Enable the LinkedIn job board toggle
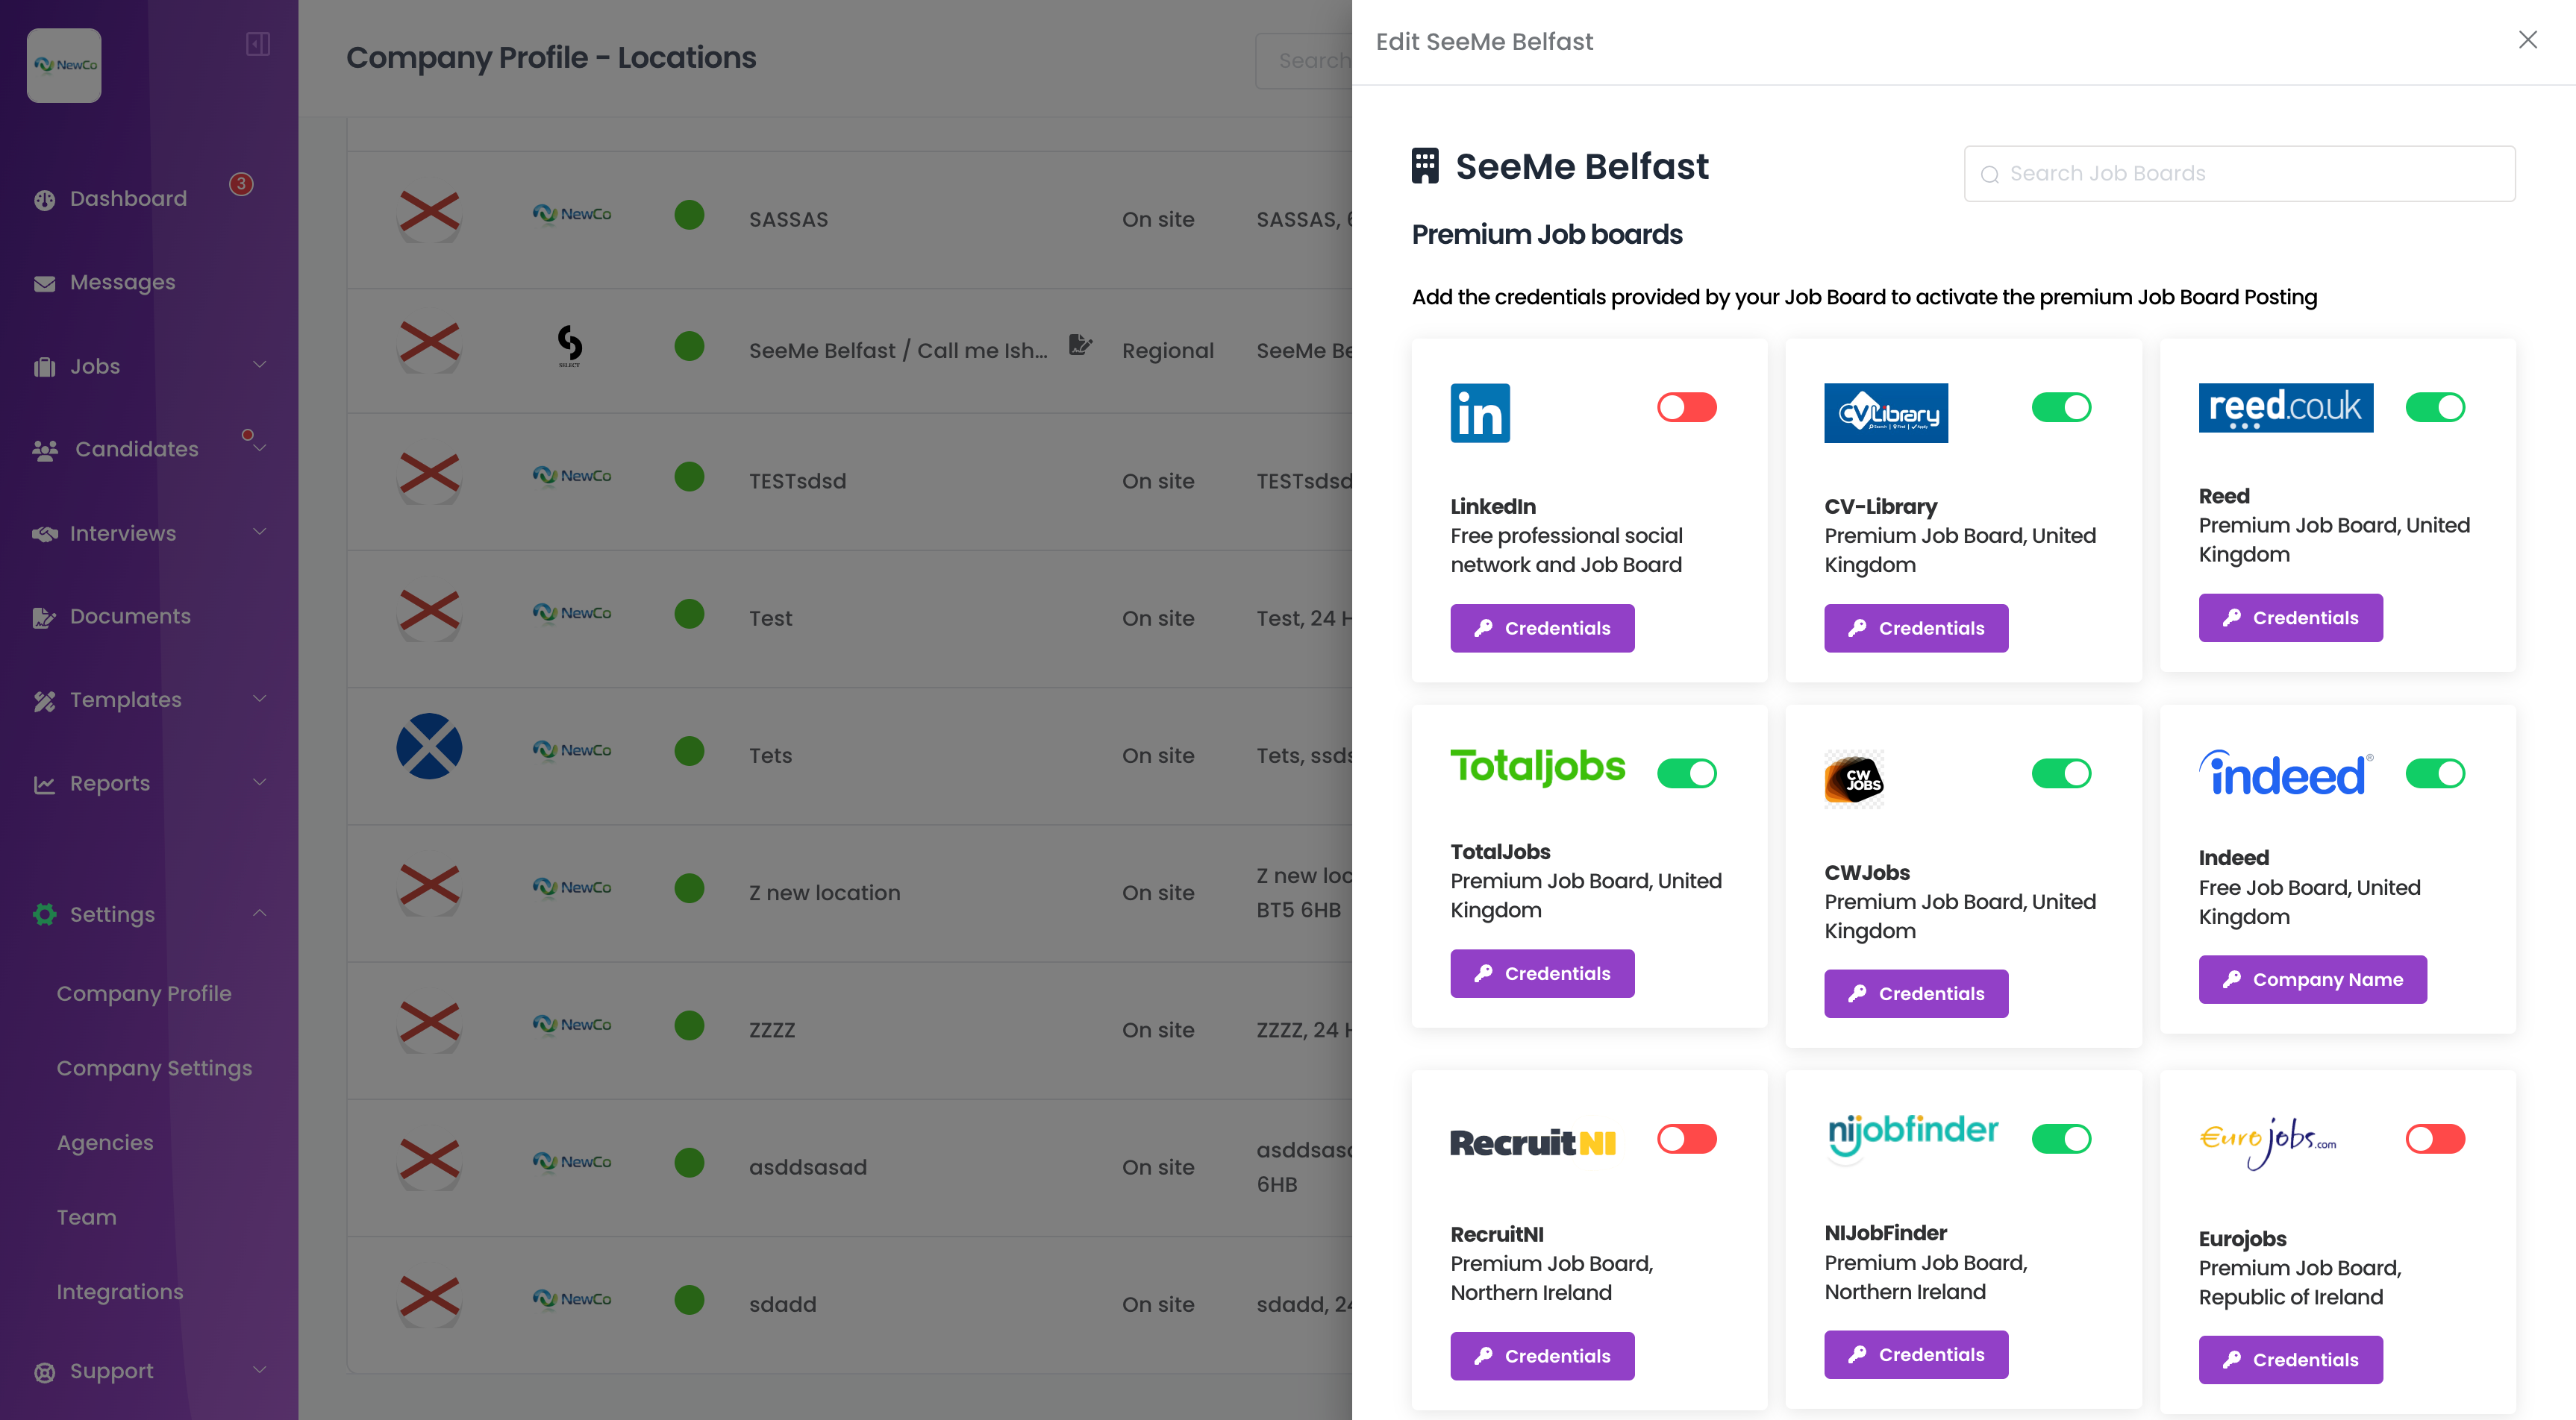This screenshot has width=2576, height=1420. click(1686, 408)
